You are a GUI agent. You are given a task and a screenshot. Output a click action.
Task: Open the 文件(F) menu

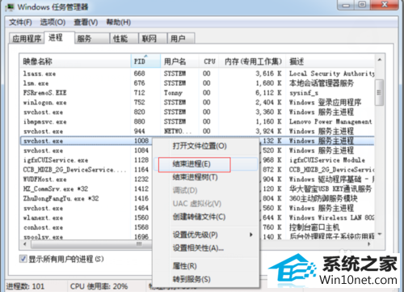(x=20, y=23)
